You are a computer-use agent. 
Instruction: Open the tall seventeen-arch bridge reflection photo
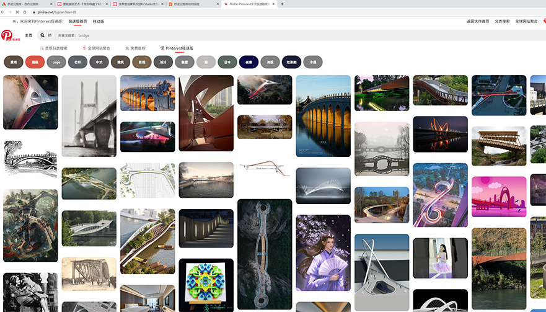tap(323, 116)
